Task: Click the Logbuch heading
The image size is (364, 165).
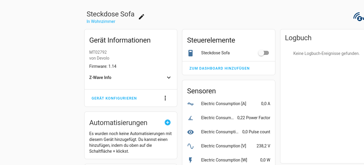Action: click(298, 38)
